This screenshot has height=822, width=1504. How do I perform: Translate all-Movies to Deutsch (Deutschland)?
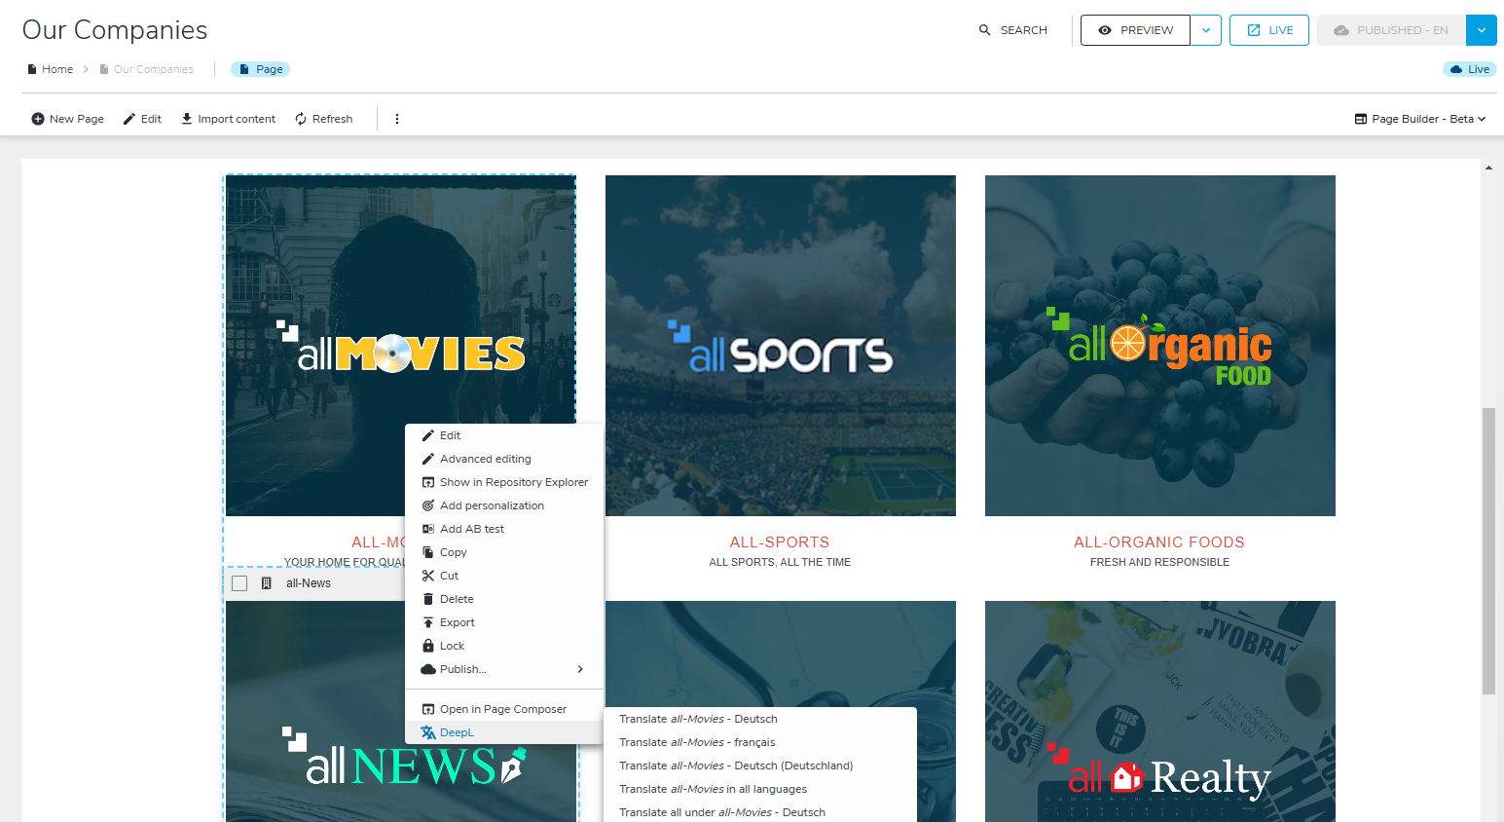pos(760,766)
